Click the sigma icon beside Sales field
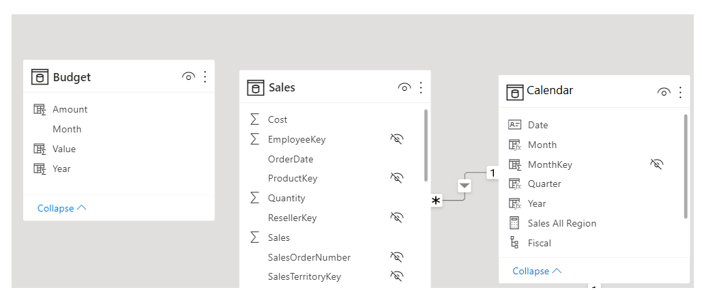Image resolution: width=702 pixels, height=290 pixels. 254,237
